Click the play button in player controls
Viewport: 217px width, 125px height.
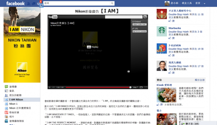click(50, 87)
